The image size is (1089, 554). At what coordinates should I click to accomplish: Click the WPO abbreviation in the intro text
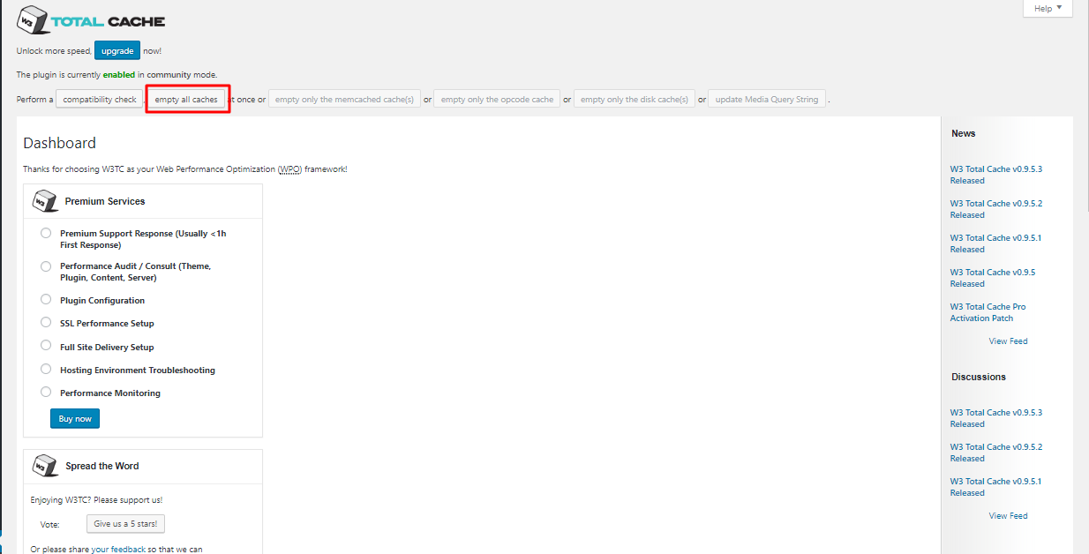(x=289, y=168)
